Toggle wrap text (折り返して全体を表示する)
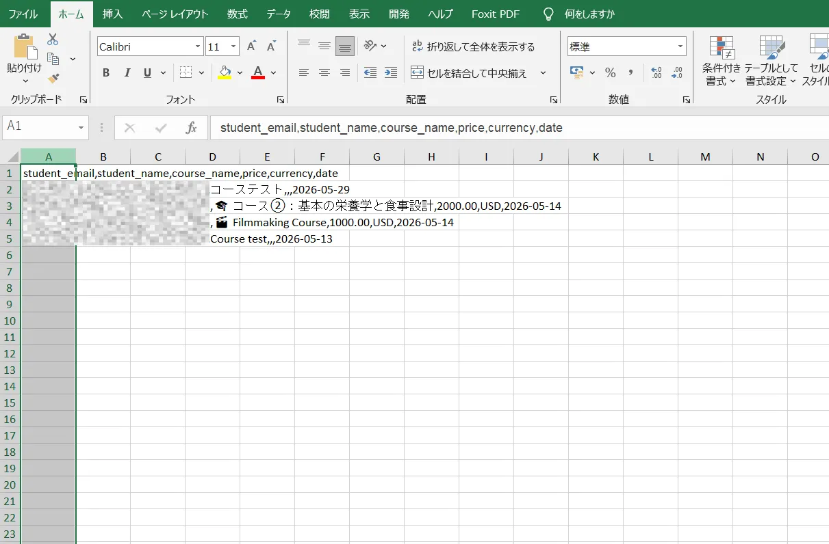Viewport: 829px width, 544px height. tap(472, 46)
